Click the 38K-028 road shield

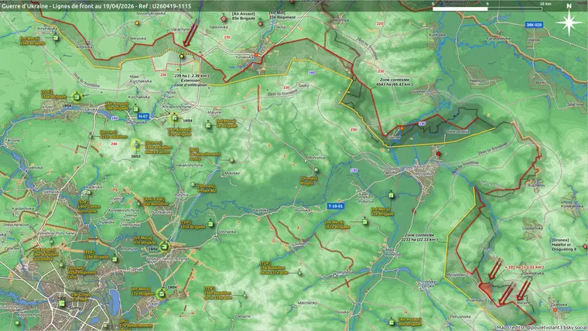pos(534,25)
